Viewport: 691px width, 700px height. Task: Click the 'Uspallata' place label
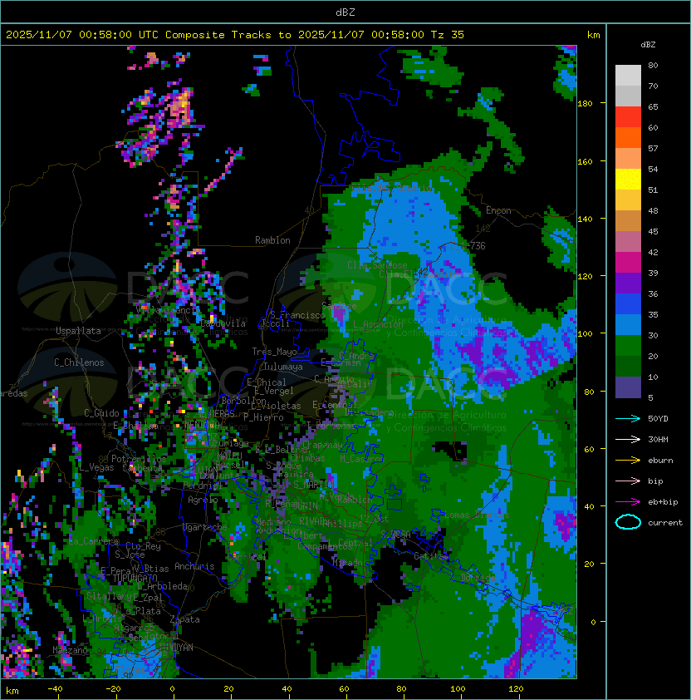tap(78, 331)
